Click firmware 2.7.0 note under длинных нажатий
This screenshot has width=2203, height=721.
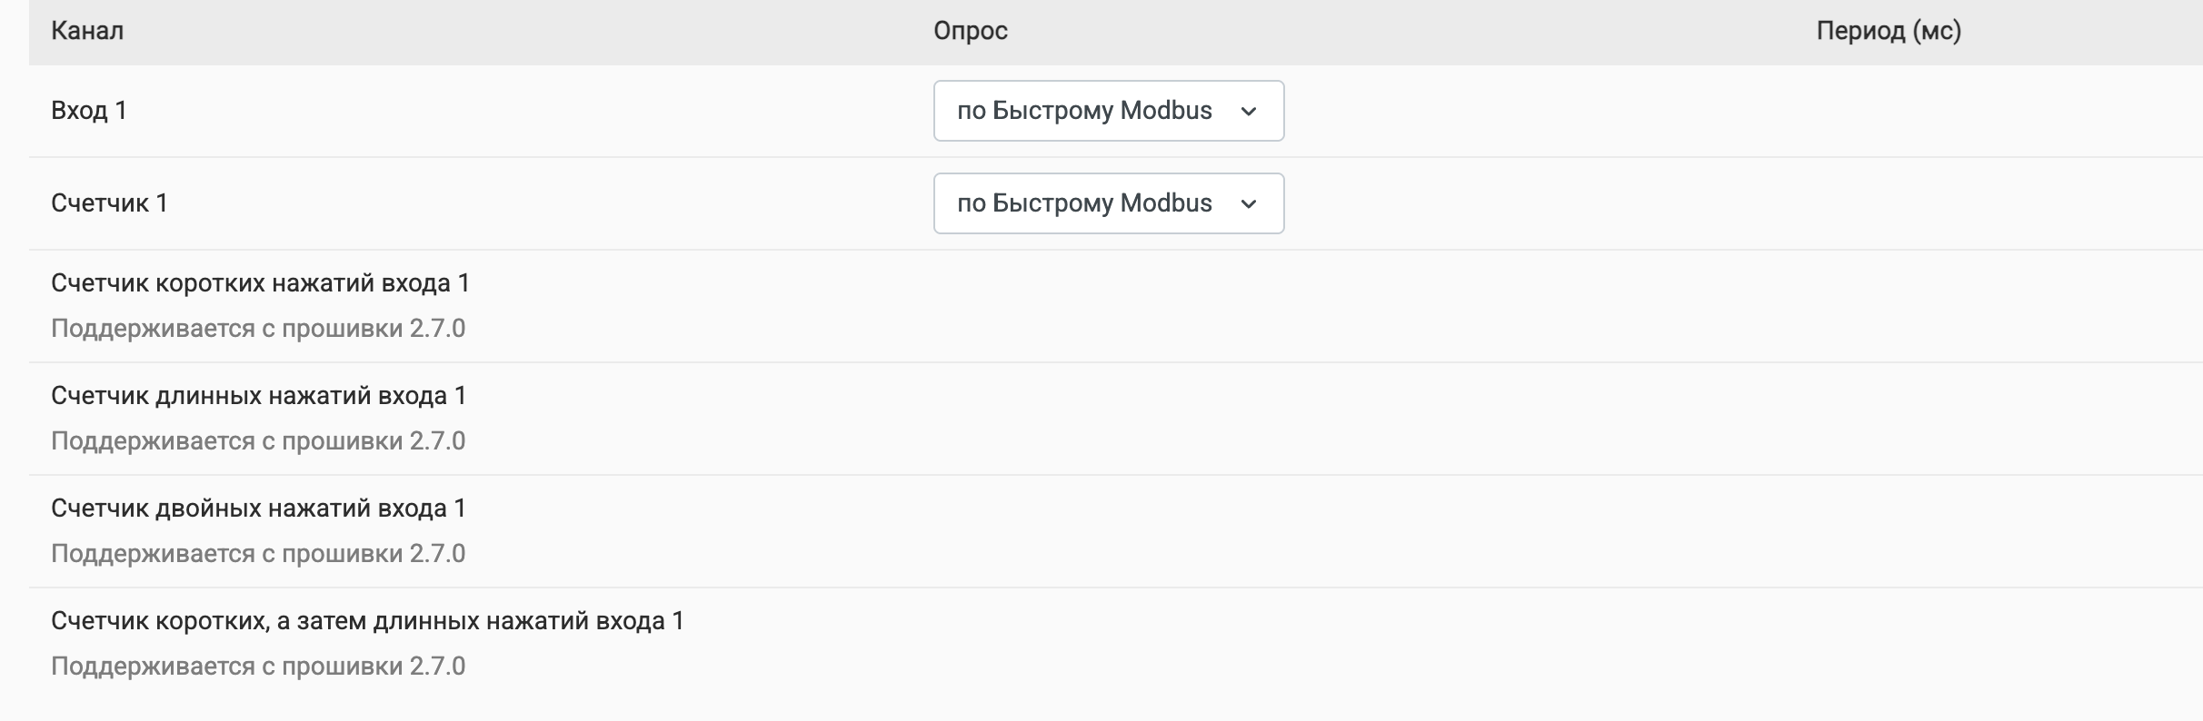pyautogui.click(x=258, y=441)
